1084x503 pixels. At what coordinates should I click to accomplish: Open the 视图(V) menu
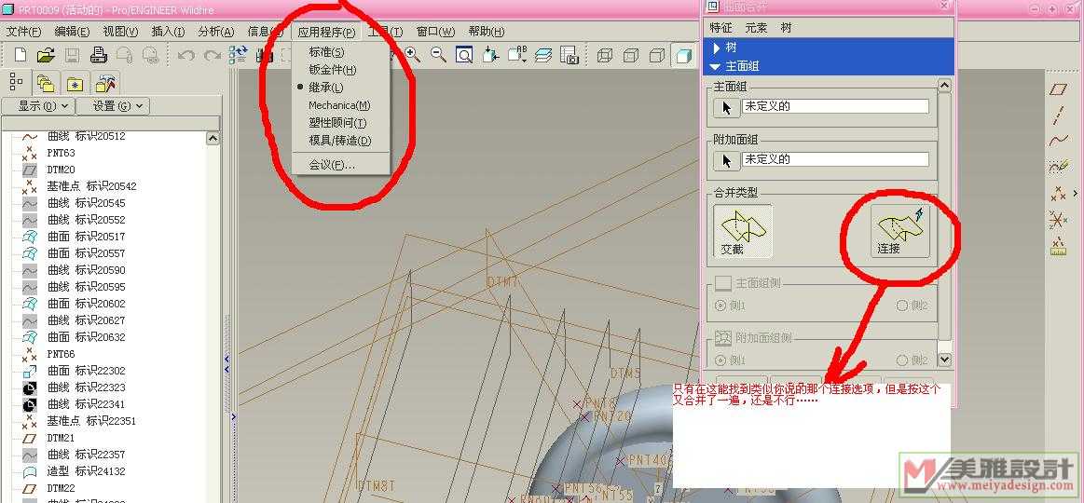click(x=120, y=32)
